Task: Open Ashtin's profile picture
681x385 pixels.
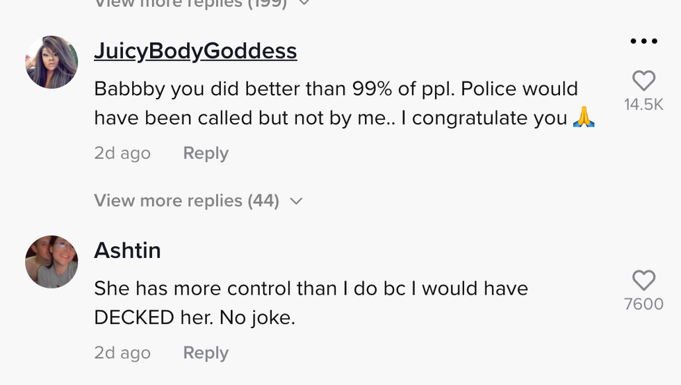Action: tap(51, 262)
